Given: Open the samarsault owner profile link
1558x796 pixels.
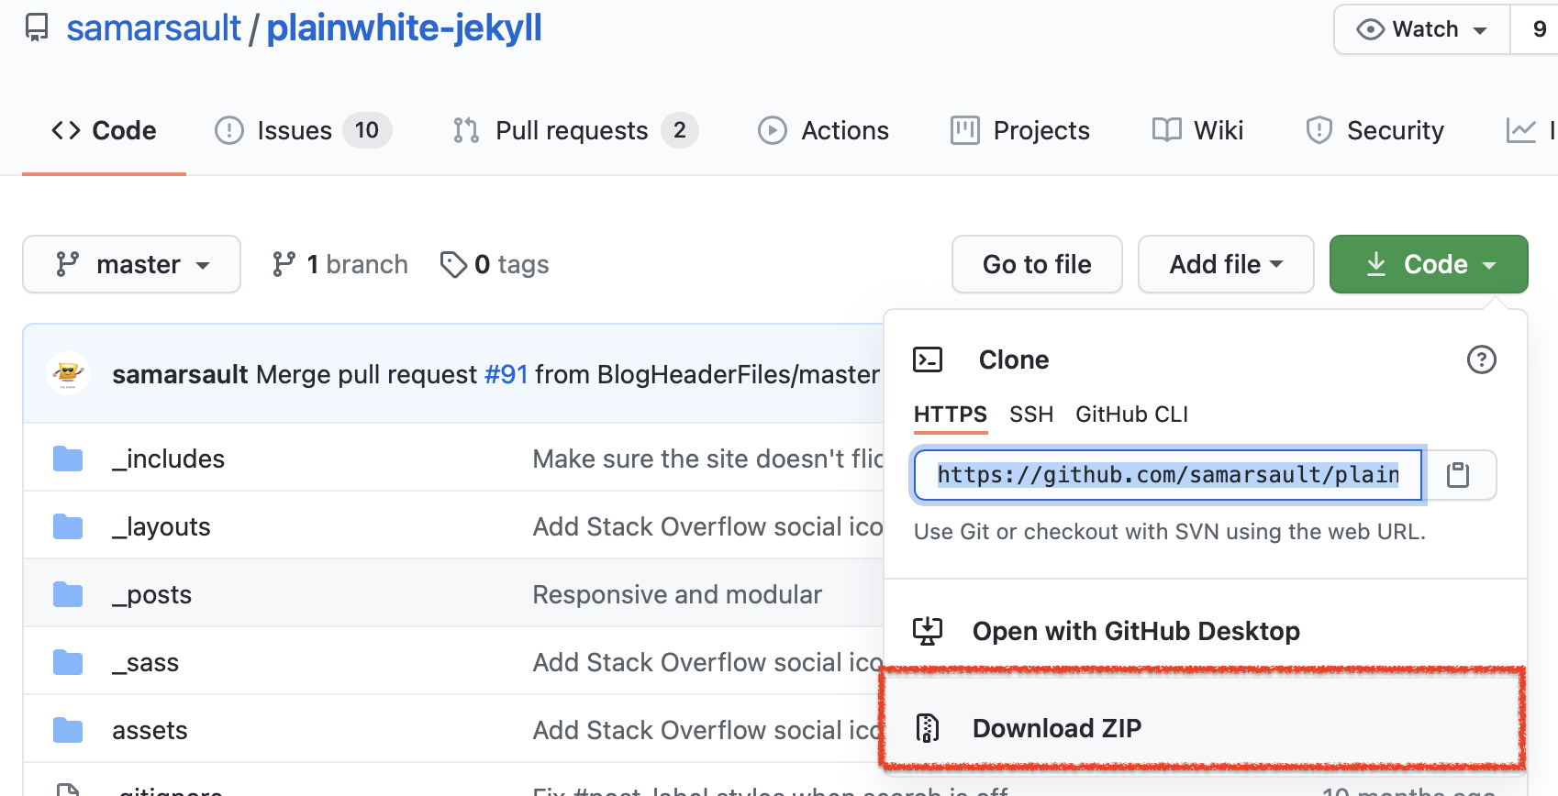Looking at the screenshot, I should coord(153,28).
